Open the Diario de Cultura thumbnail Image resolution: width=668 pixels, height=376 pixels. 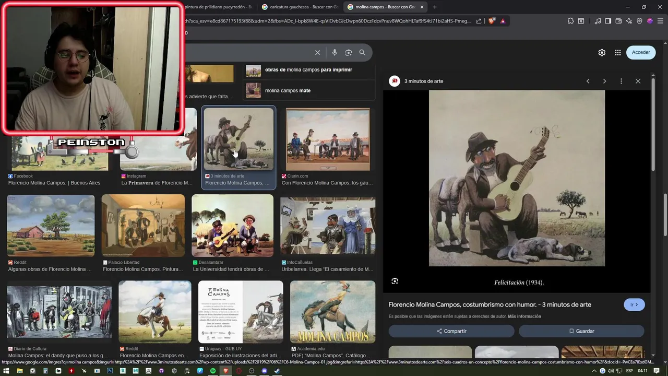click(59, 312)
